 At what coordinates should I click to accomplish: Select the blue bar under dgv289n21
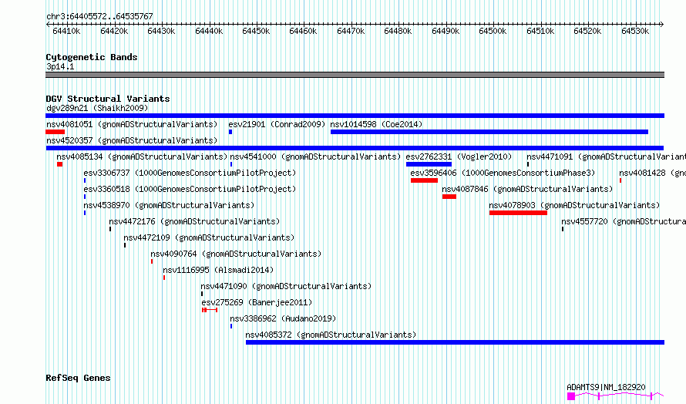coord(355,116)
